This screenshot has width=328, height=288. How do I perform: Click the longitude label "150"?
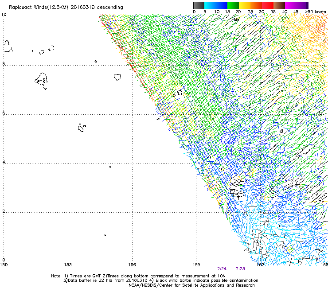click(x=4, y=265)
